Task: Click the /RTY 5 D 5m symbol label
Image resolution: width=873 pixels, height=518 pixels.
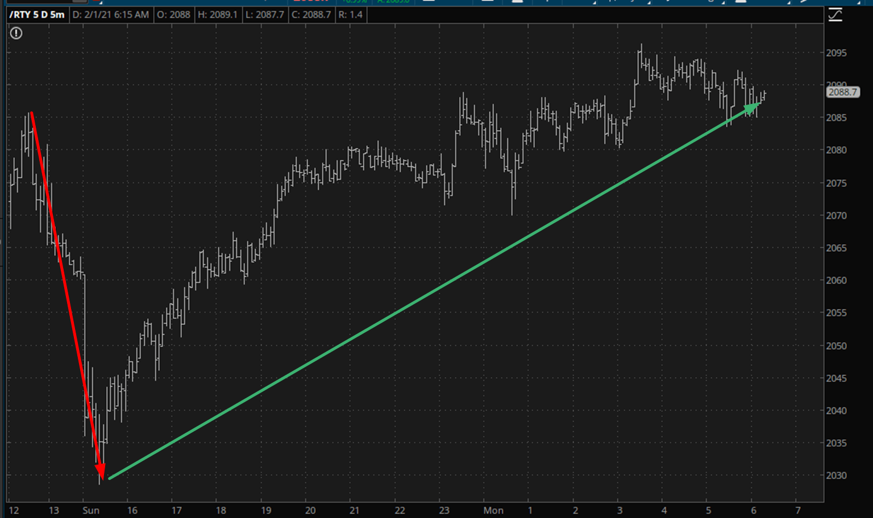Action: pos(37,15)
